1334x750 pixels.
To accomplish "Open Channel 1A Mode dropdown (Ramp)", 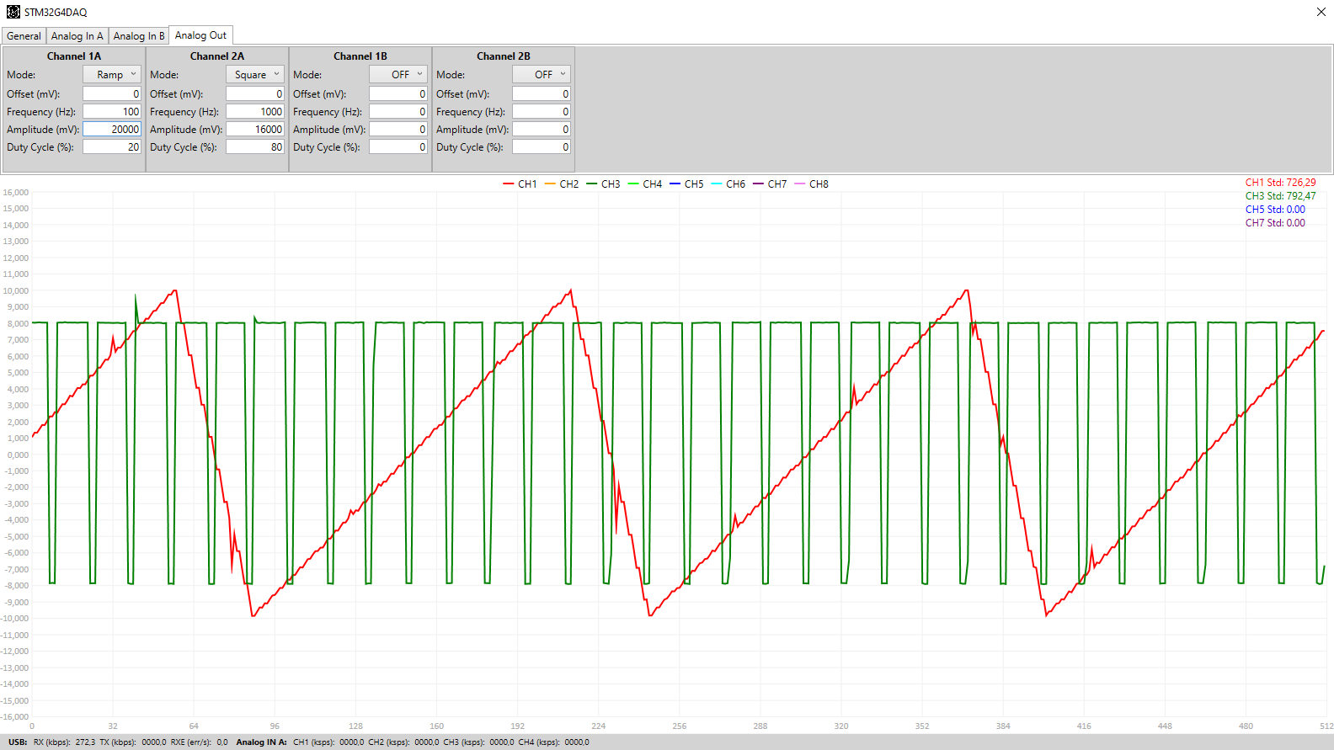I will click(112, 74).
